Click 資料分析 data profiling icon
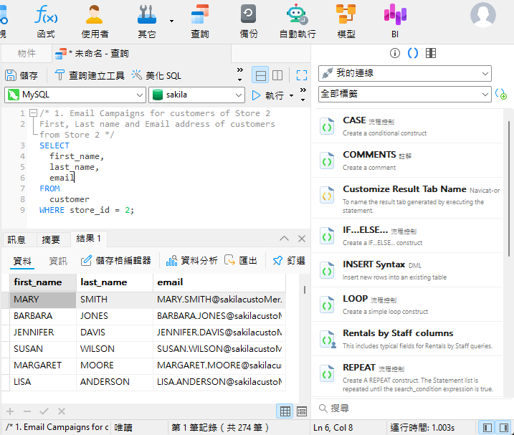Screen dimensions: 514x435 coord(191,261)
